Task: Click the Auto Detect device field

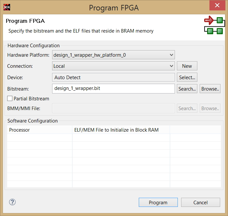Action: click(113, 77)
